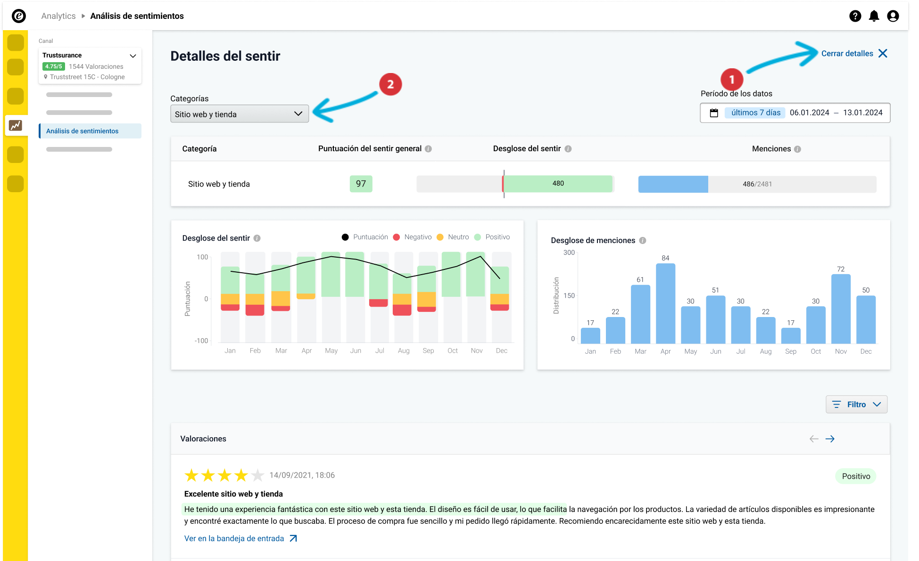Click the Positivo sentiment badge on review
The image size is (919, 561).
click(856, 476)
